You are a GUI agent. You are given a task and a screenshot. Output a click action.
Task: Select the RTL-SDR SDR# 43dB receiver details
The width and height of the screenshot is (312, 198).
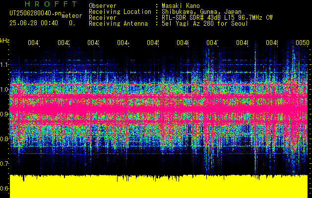(x=217, y=18)
